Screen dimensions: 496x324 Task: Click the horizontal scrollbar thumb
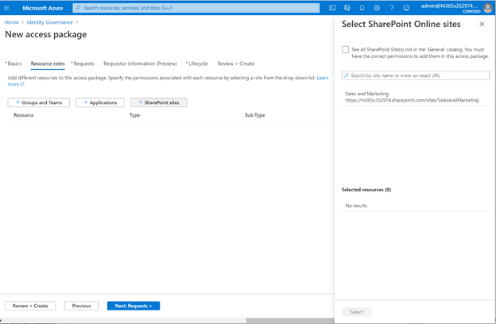[x=290, y=321]
